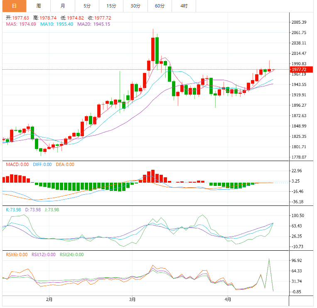Click the RSI(6):0.00 label
The width and height of the screenshot is (317, 308).
[17, 255]
